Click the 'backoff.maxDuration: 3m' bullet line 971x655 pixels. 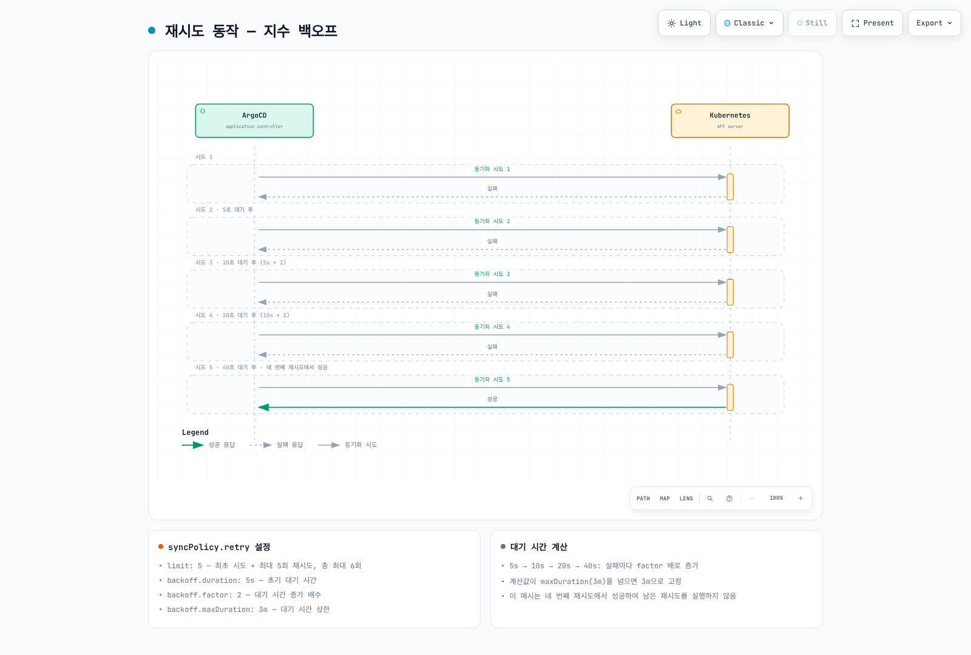(x=248, y=610)
